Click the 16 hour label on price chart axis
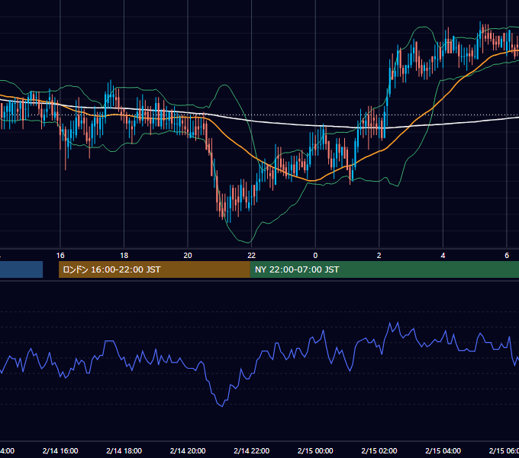The image size is (519, 458). [60, 256]
